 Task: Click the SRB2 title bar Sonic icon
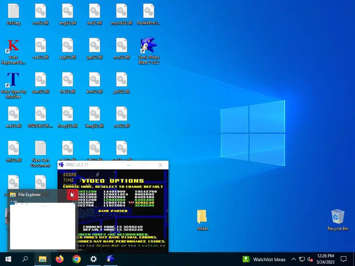coord(61,165)
